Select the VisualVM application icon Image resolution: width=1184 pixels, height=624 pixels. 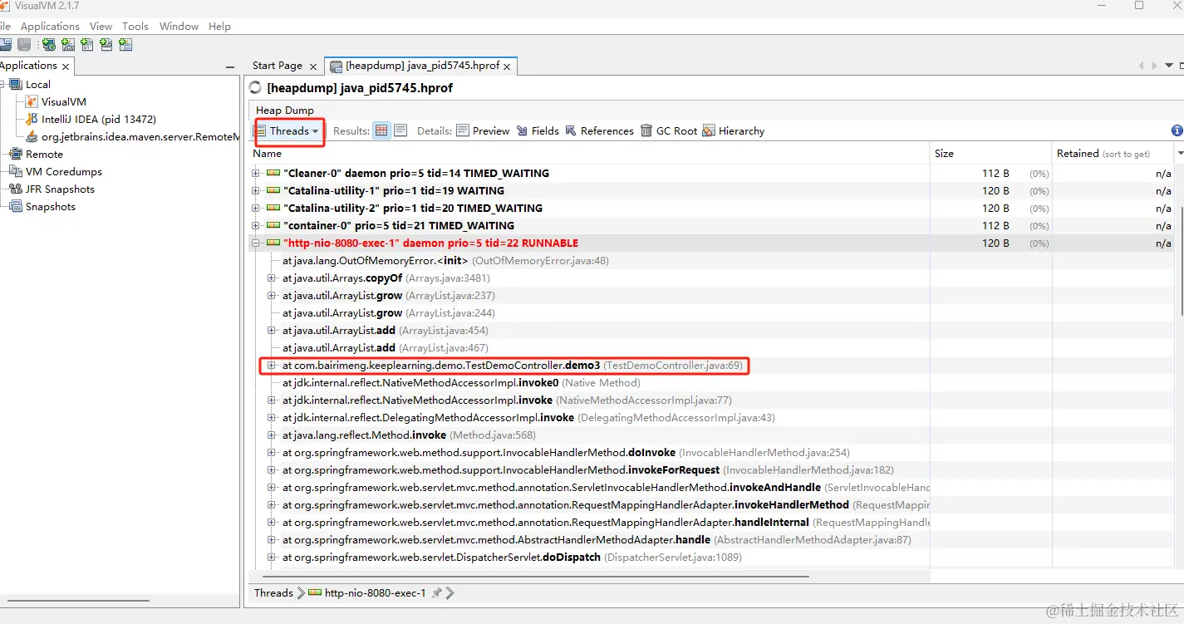pyautogui.click(x=32, y=101)
